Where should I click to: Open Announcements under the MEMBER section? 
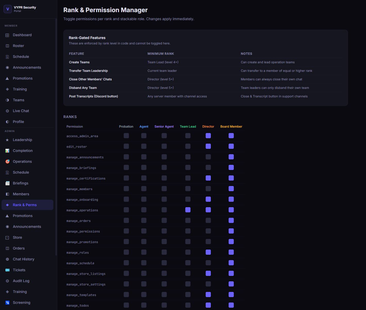(x=27, y=67)
